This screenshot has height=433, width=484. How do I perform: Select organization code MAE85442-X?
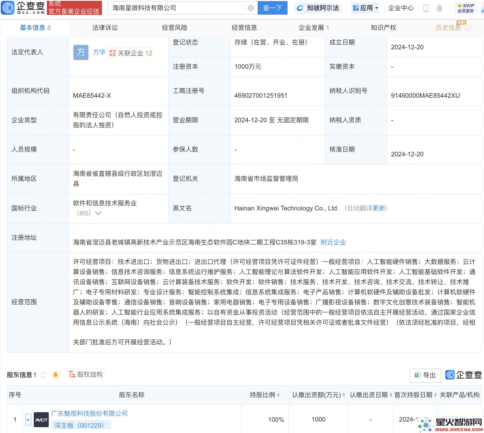92,96
